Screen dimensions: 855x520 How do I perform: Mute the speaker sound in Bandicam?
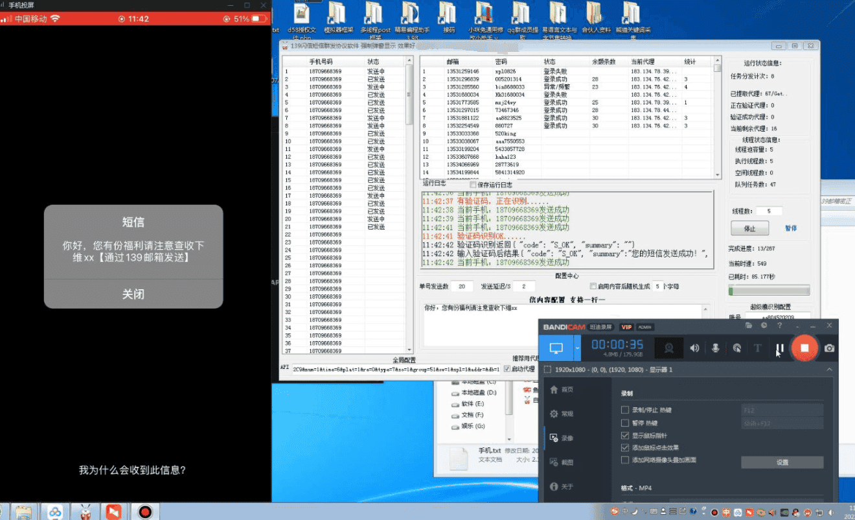694,348
